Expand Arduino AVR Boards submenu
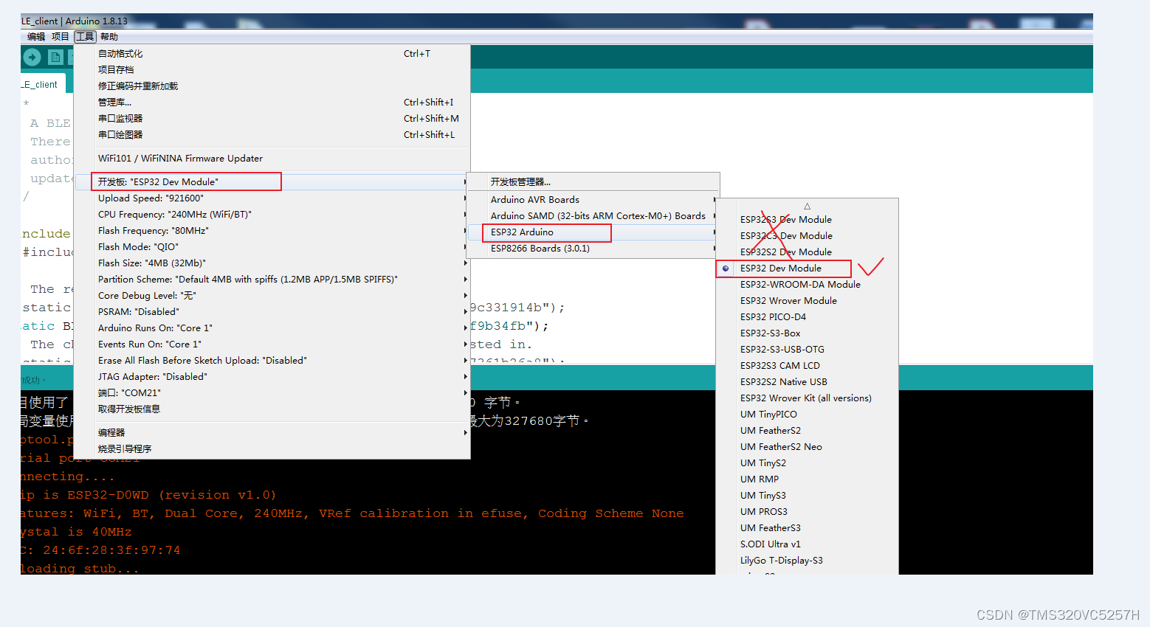 point(593,200)
